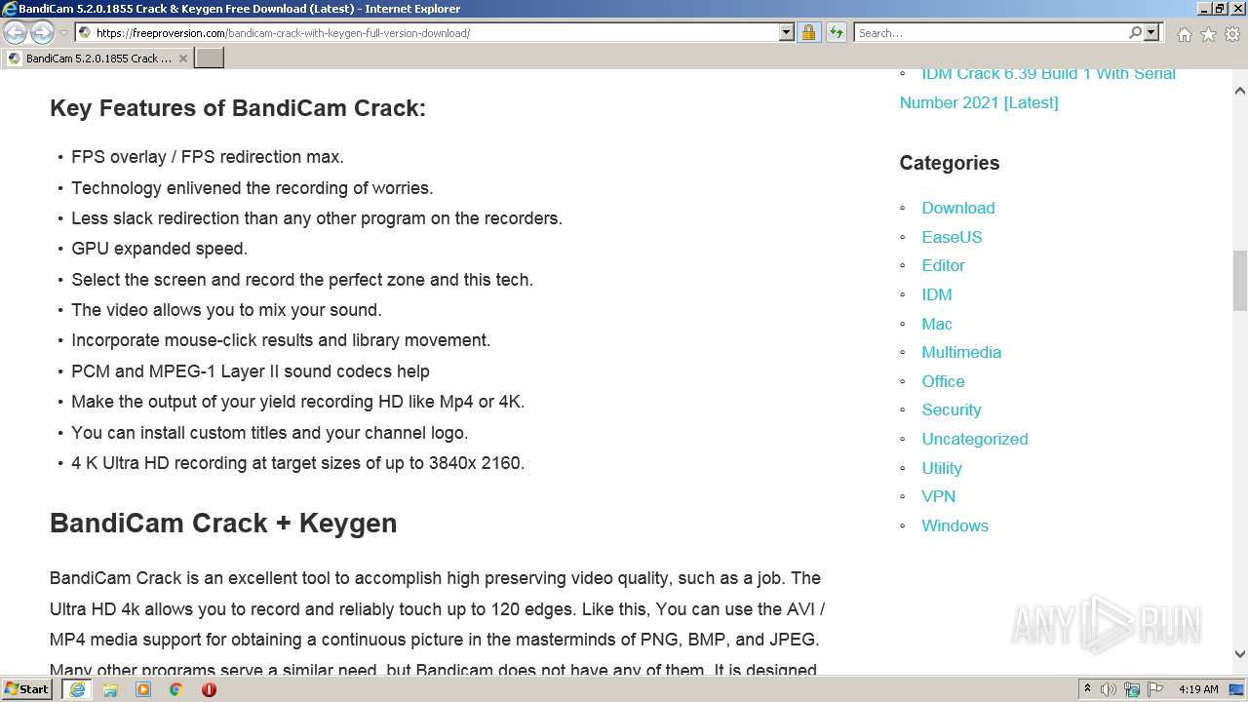Open the red Opera taskbar icon
This screenshot has width=1248, height=702.
tap(209, 689)
